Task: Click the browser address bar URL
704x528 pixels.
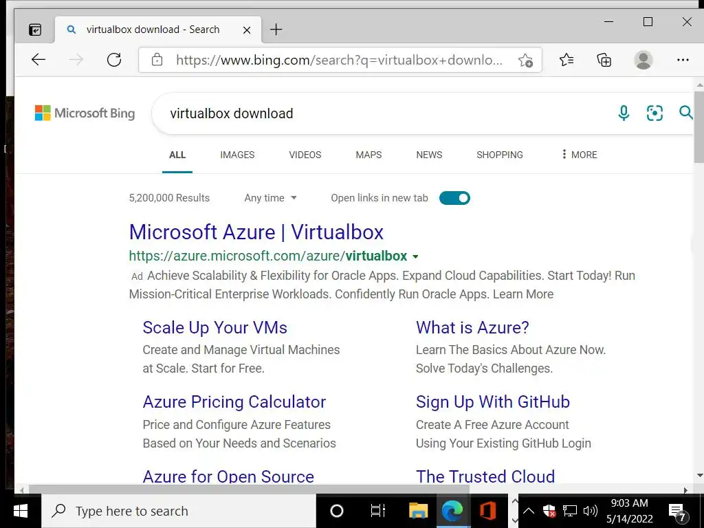Action: (339, 60)
